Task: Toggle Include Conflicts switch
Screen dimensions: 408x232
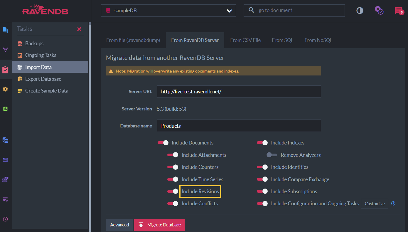Action: point(173,204)
